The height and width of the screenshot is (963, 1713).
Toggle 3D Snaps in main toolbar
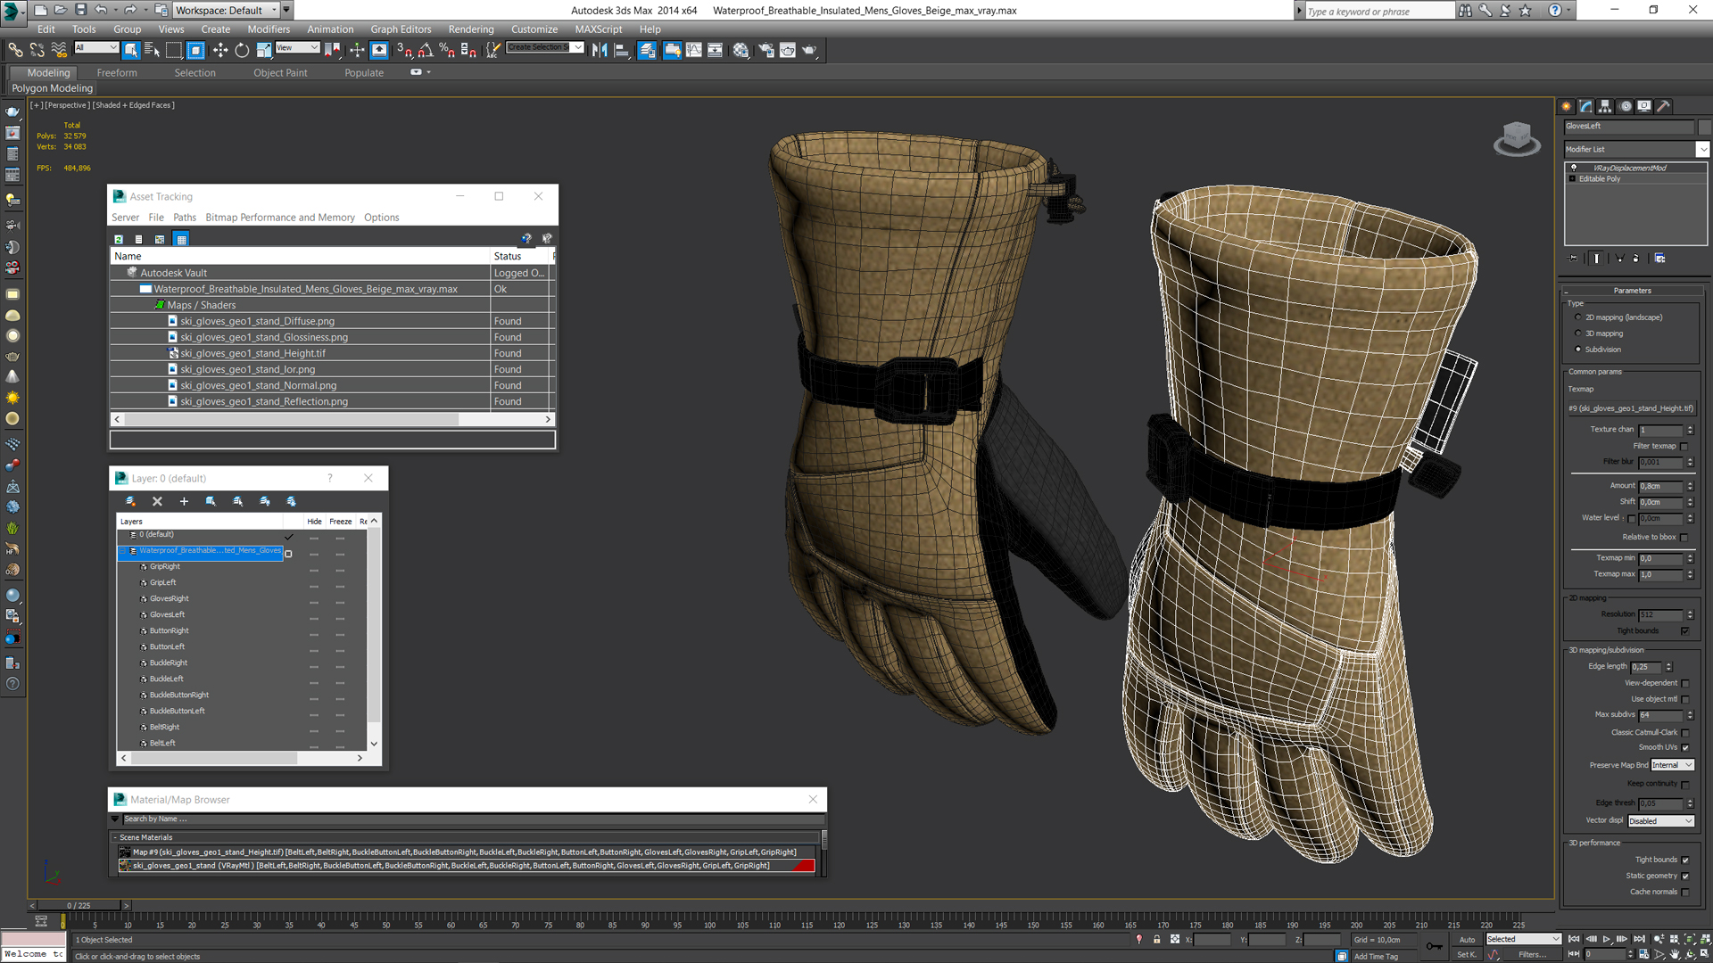404,51
